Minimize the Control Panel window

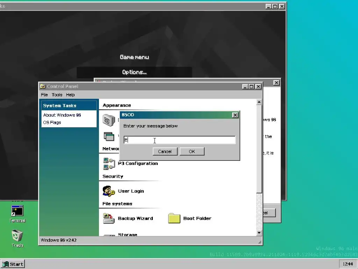245,87
